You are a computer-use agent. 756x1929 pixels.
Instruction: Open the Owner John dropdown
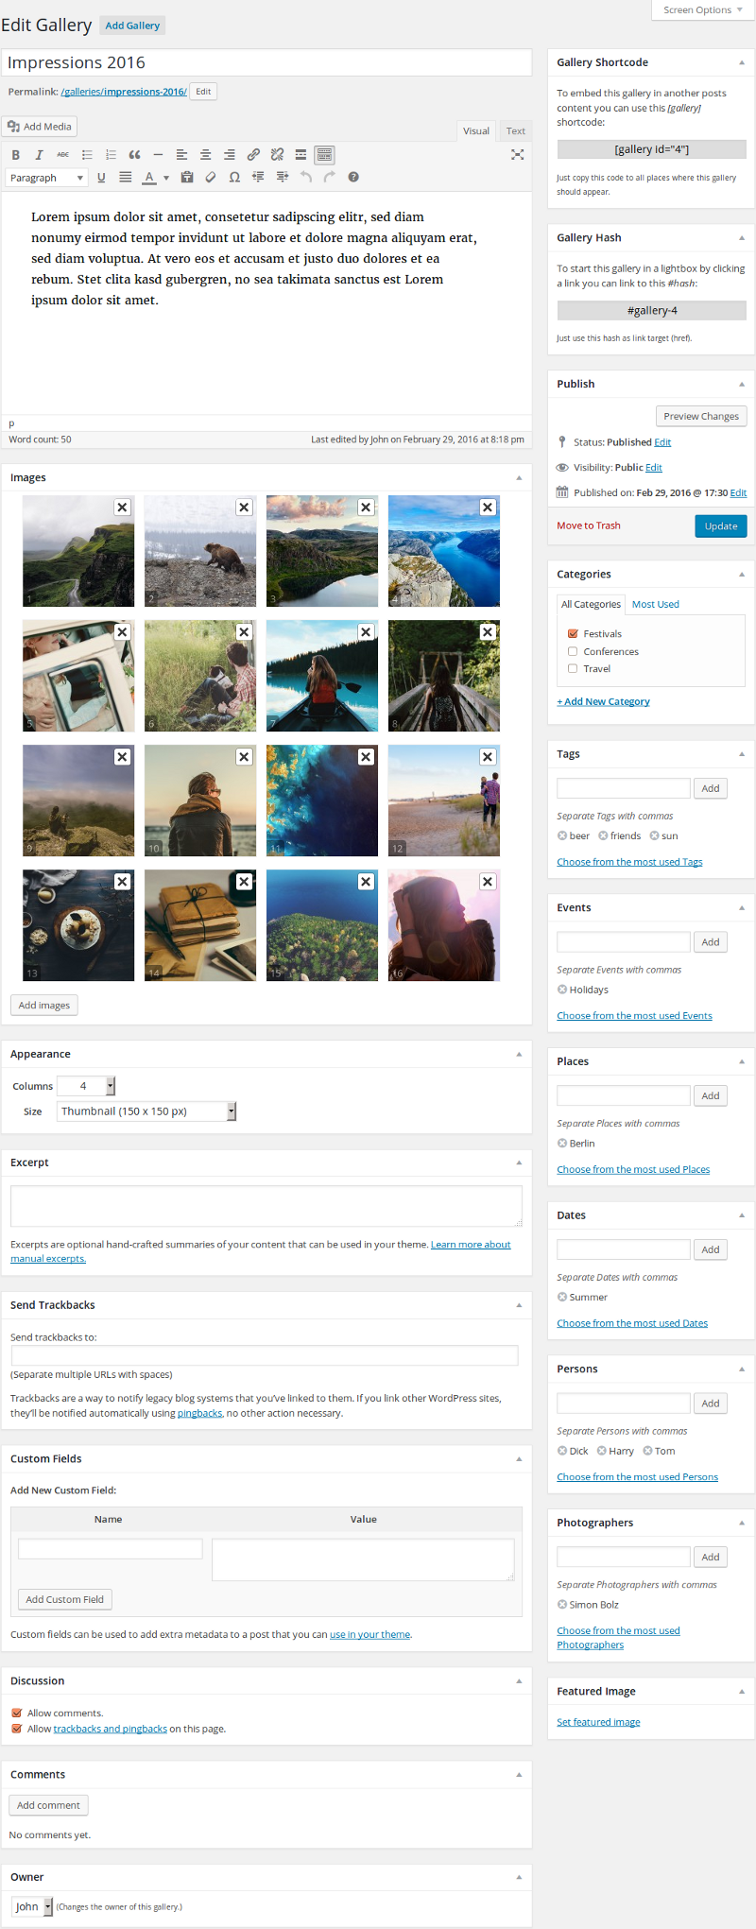coord(32,1906)
